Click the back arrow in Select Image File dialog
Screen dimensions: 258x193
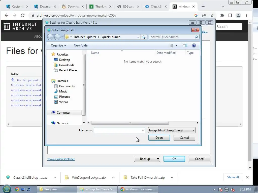(50, 37)
